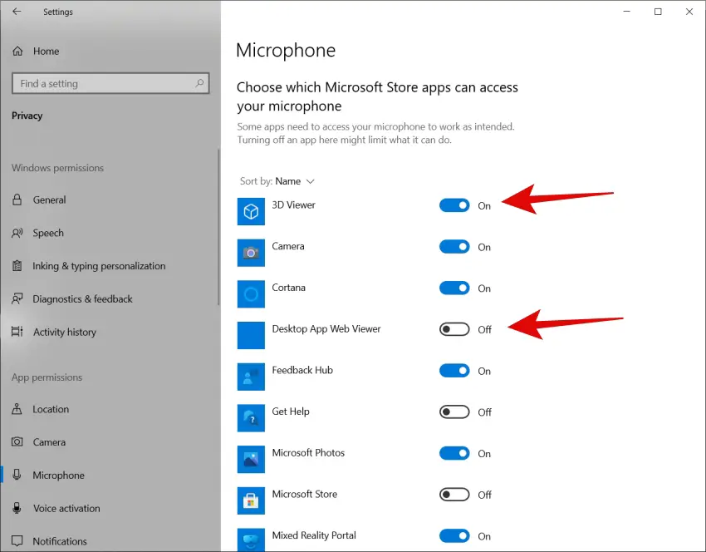Click the 3D Viewer app name
The height and width of the screenshot is (552, 706).
293,205
